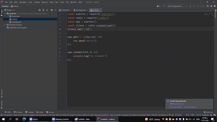
Task: Switch to Meeting Controls taskbar window
Action: (62, 119)
